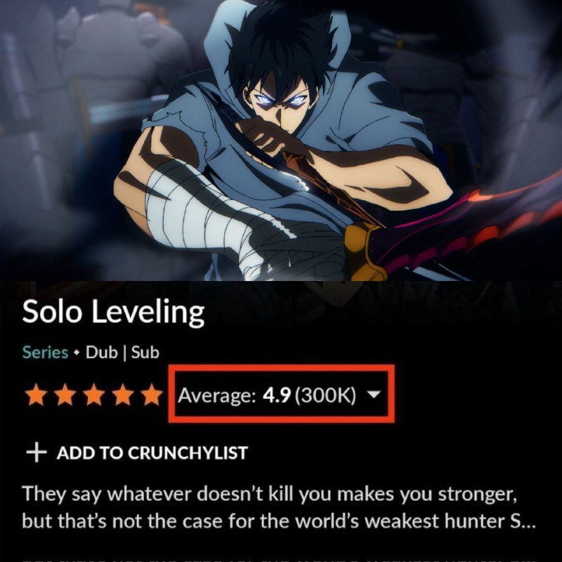This screenshot has width=562, height=562.
Task: Click the word Average in rating
Action: tap(216, 396)
